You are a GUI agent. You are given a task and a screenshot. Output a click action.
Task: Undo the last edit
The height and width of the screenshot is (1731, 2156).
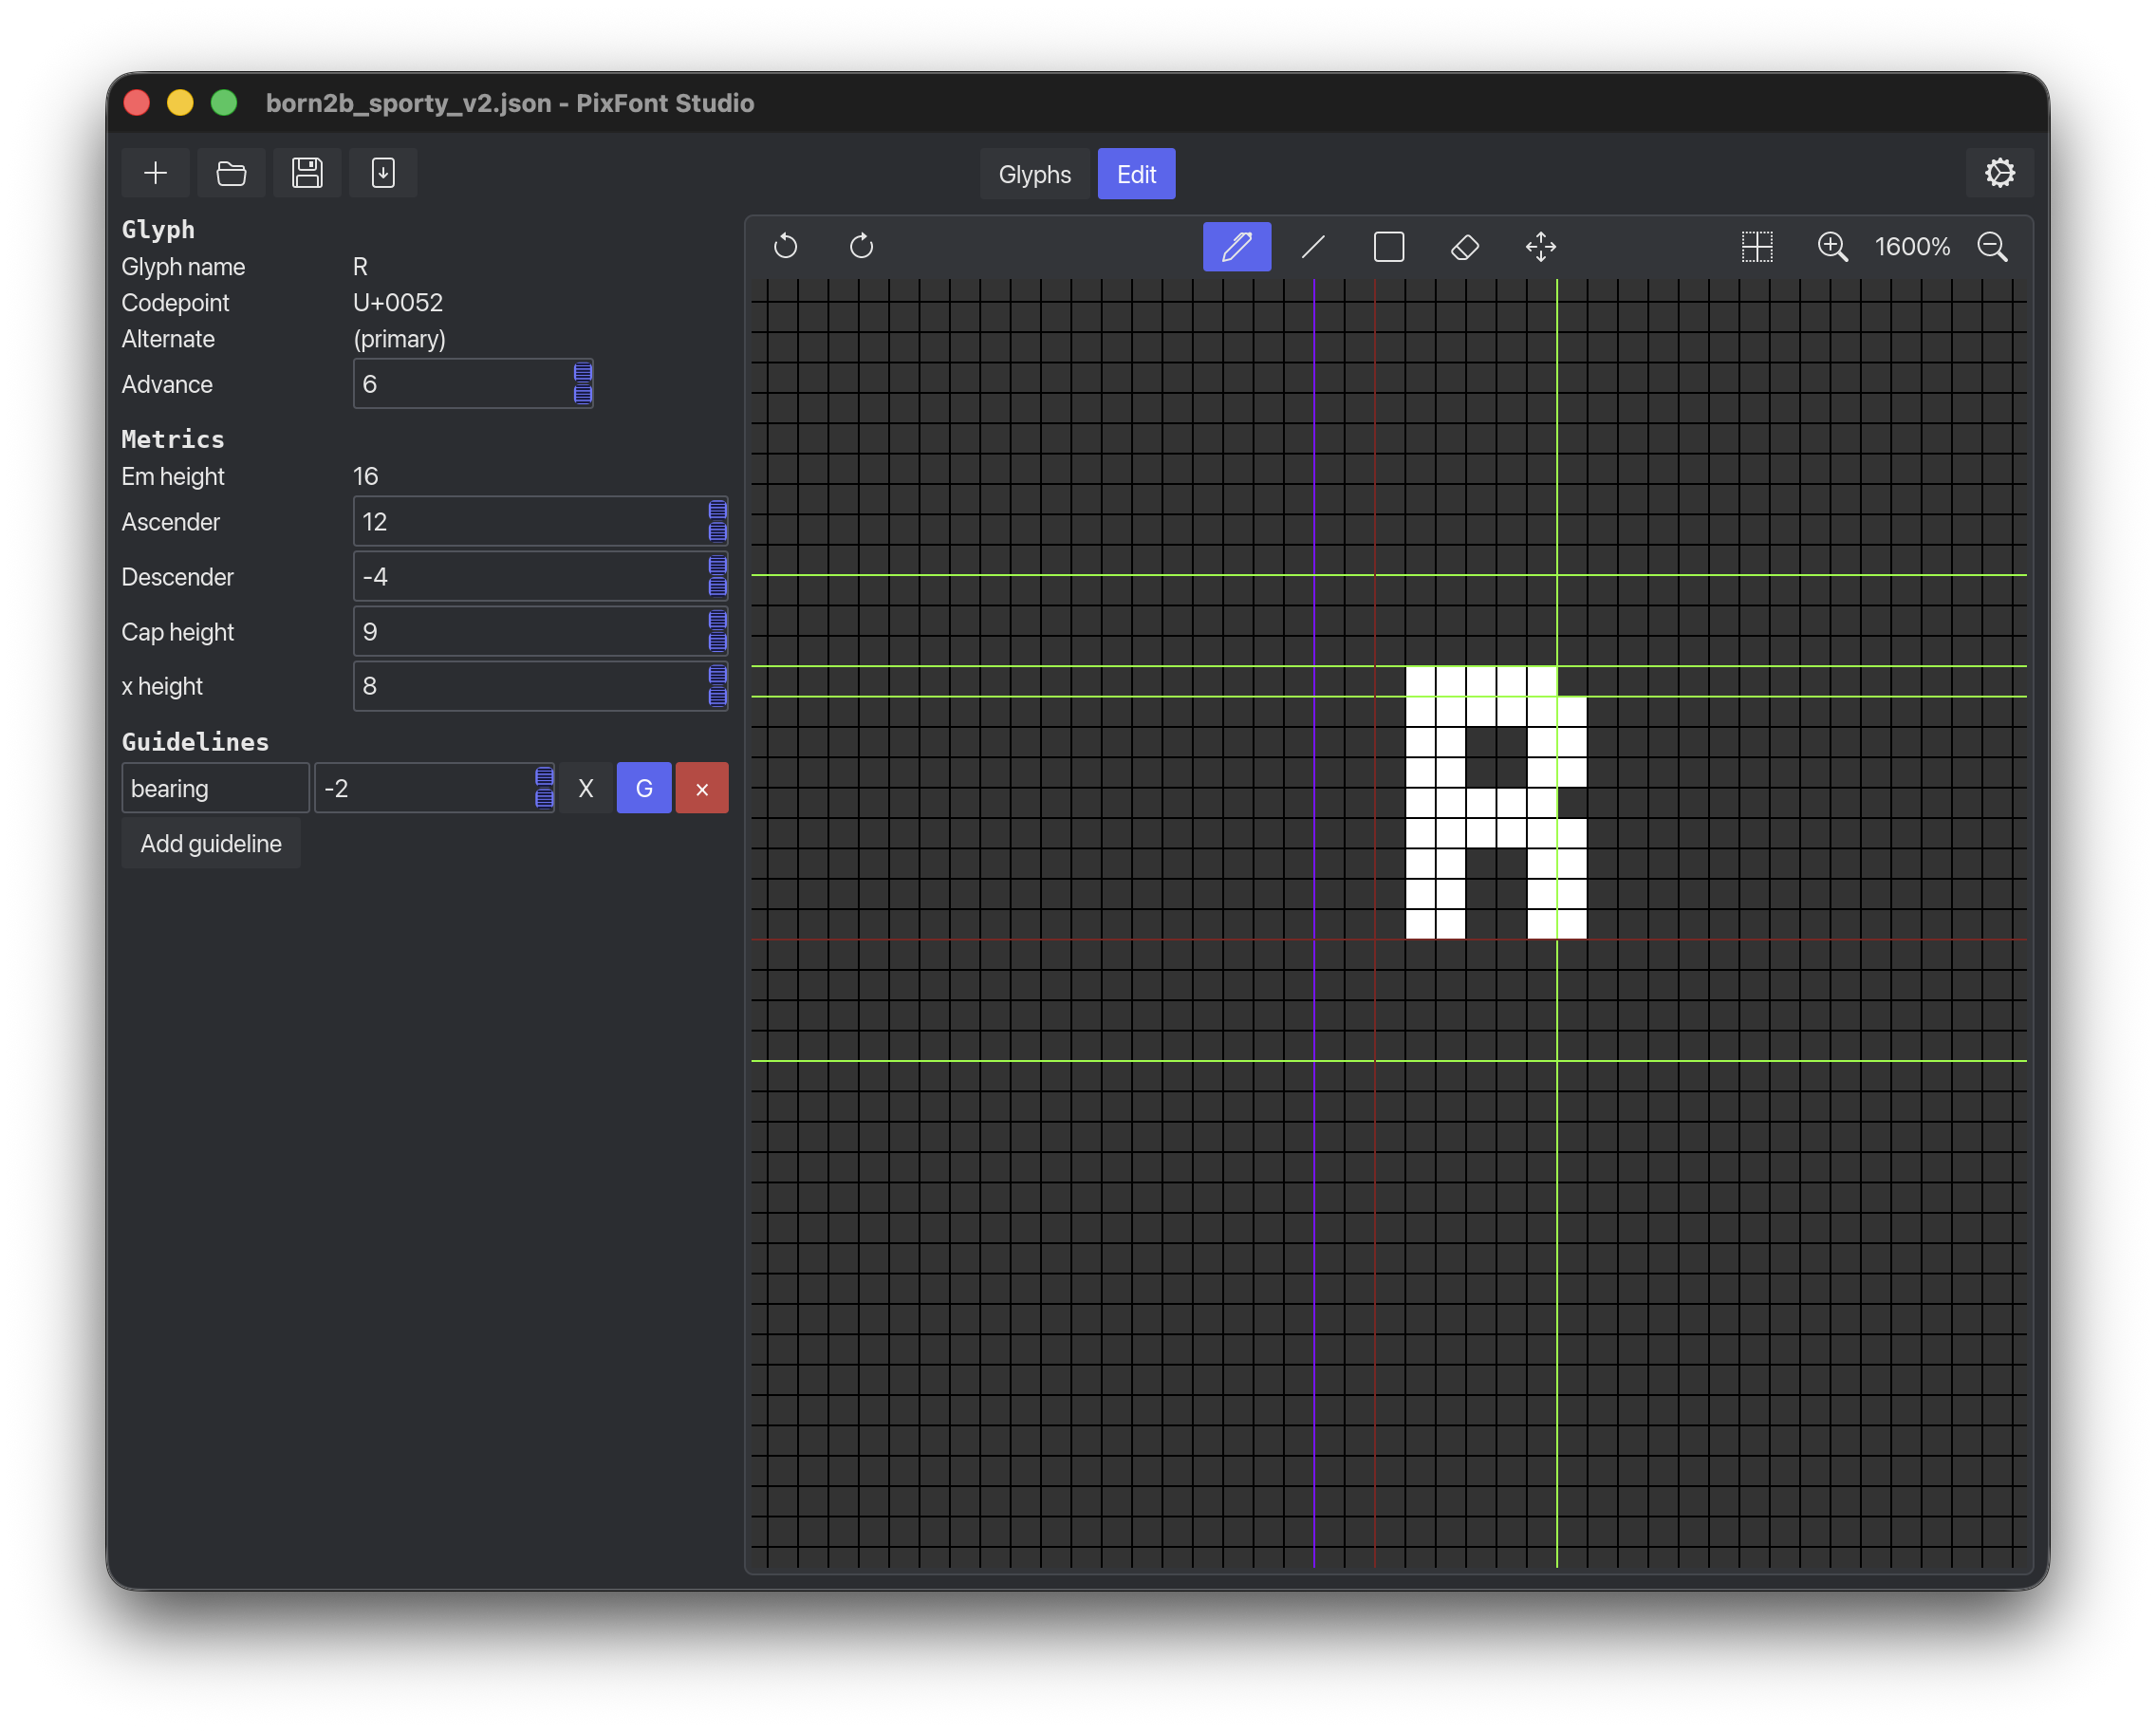coord(786,246)
